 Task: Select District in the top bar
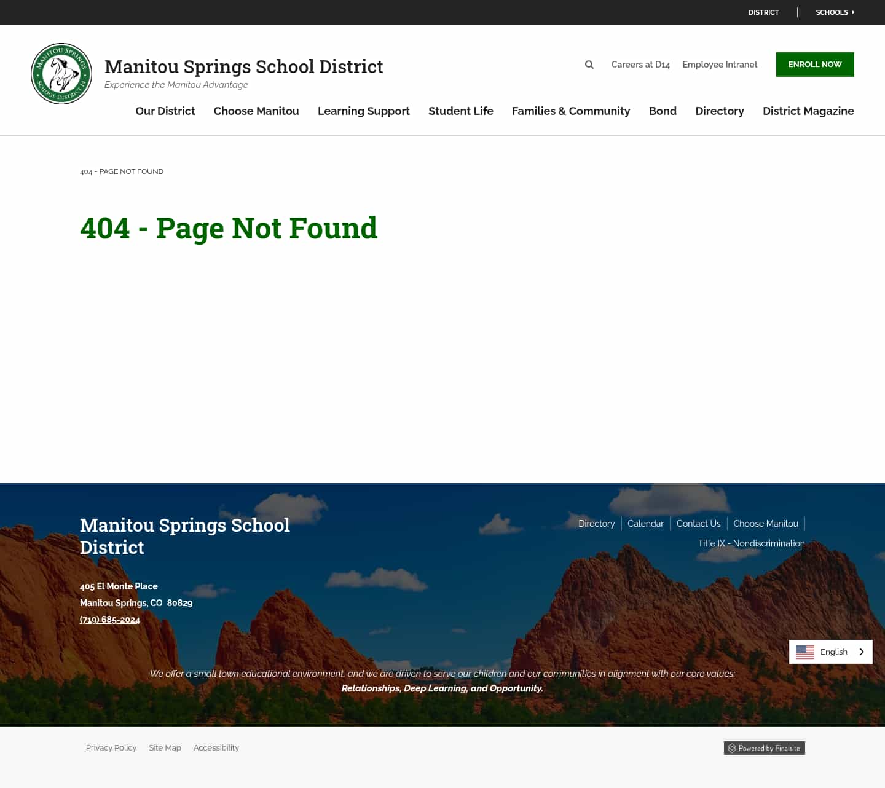764,12
